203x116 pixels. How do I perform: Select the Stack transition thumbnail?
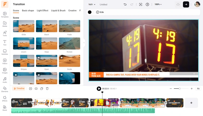click(x=47, y=26)
